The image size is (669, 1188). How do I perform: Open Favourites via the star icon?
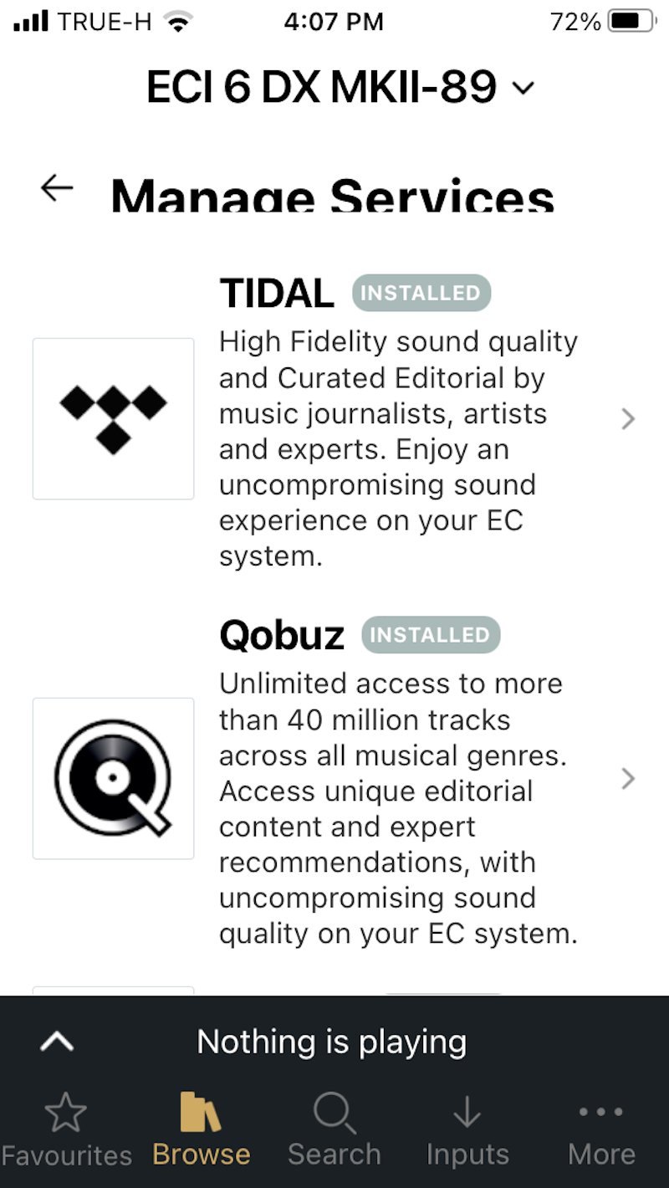[65, 1113]
